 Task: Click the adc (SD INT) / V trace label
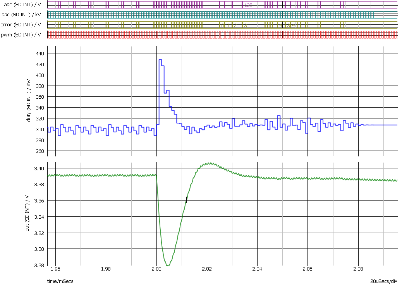tap(21, 5)
